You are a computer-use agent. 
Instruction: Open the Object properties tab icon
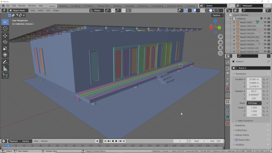228,102
